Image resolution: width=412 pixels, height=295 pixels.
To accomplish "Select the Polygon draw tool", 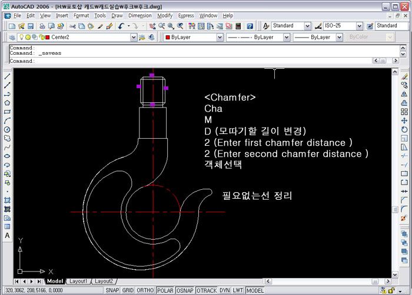I will tap(7, 103).
